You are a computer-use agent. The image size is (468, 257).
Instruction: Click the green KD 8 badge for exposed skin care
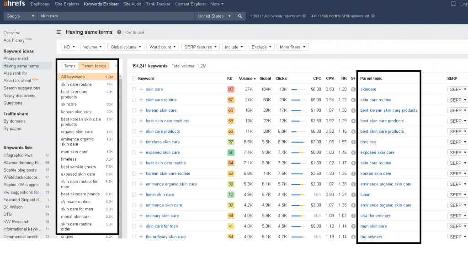(x=231, y=152)
